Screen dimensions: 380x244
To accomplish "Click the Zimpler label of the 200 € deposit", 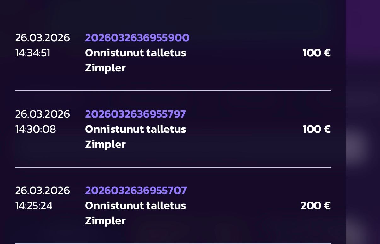I will [x=105, y=221].
